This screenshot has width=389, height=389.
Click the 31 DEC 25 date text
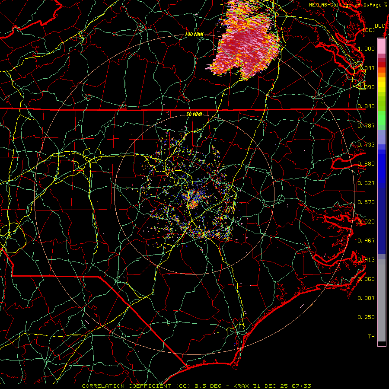coord(270,386)
